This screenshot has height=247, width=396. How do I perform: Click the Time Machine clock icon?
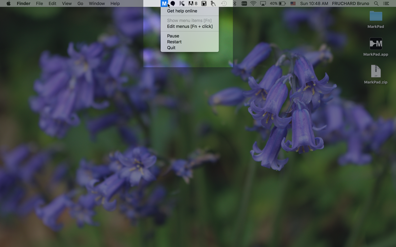(x=224, y=3)
